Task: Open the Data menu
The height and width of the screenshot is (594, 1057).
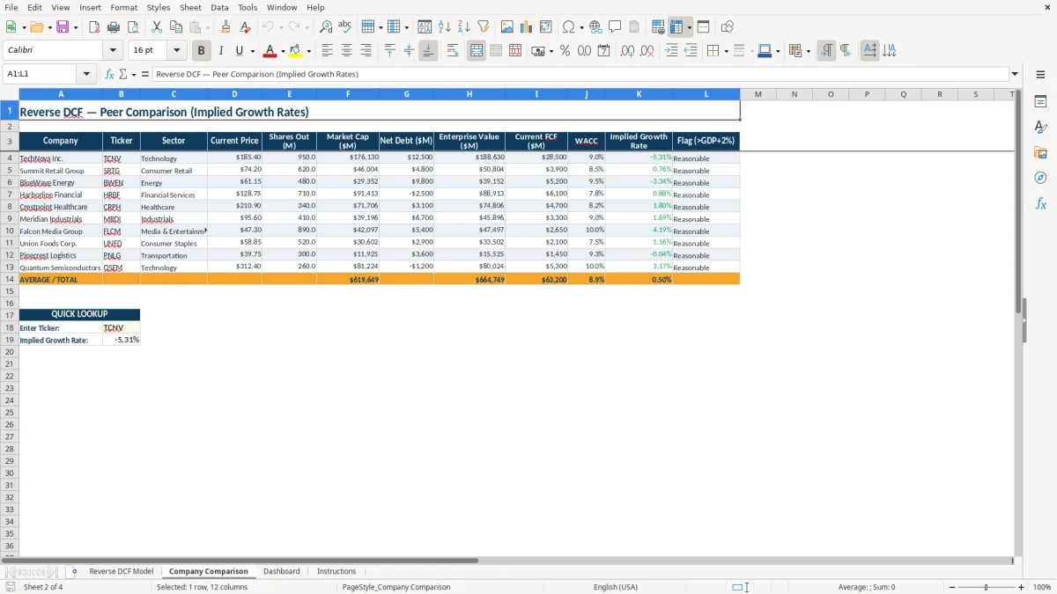Action: [219, 7]
